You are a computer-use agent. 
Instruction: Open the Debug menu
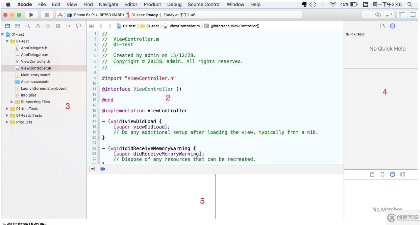[x=174, y=4]
